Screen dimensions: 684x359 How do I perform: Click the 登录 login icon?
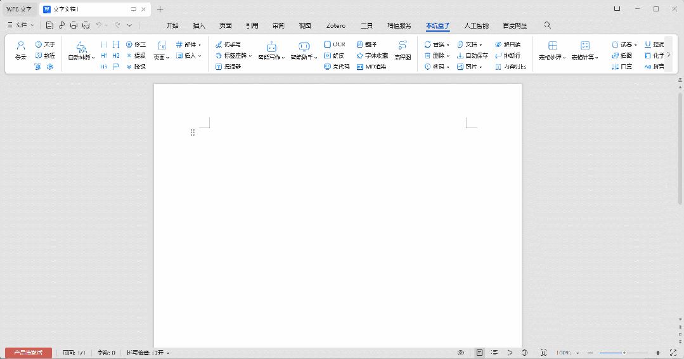click(x=20, y=46)
